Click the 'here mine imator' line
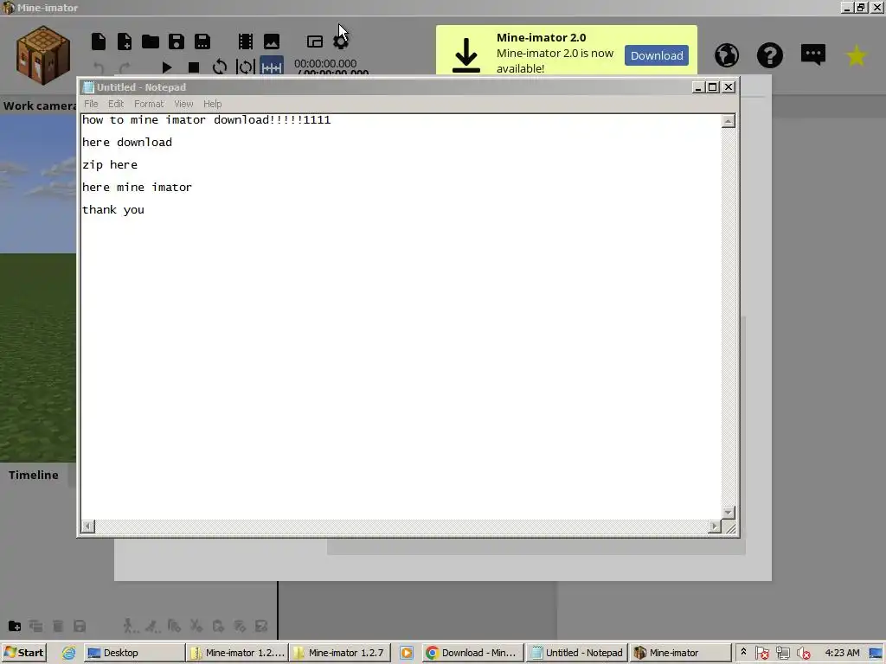This screenshot has height=664, width=886. click(x=137, y=187)
